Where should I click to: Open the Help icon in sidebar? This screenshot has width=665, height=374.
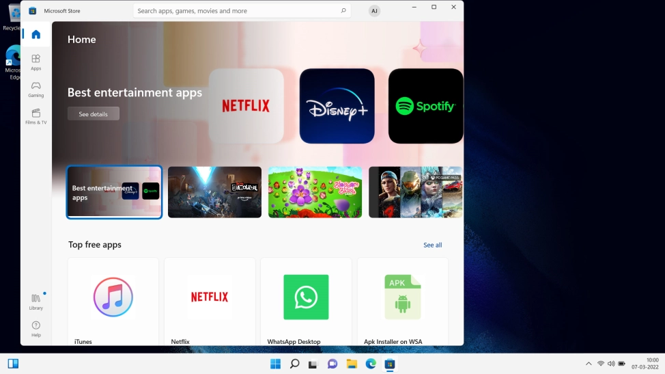(36, 329)
